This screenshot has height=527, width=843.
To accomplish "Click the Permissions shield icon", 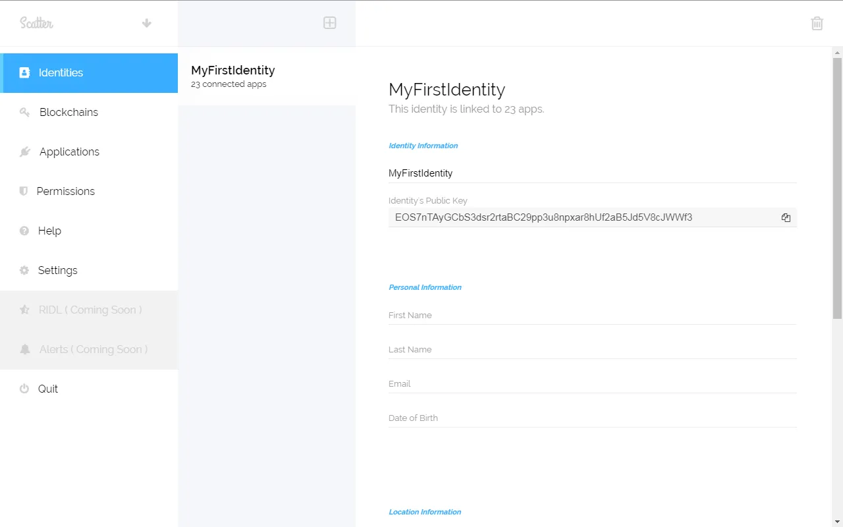I will coord(24,192).
